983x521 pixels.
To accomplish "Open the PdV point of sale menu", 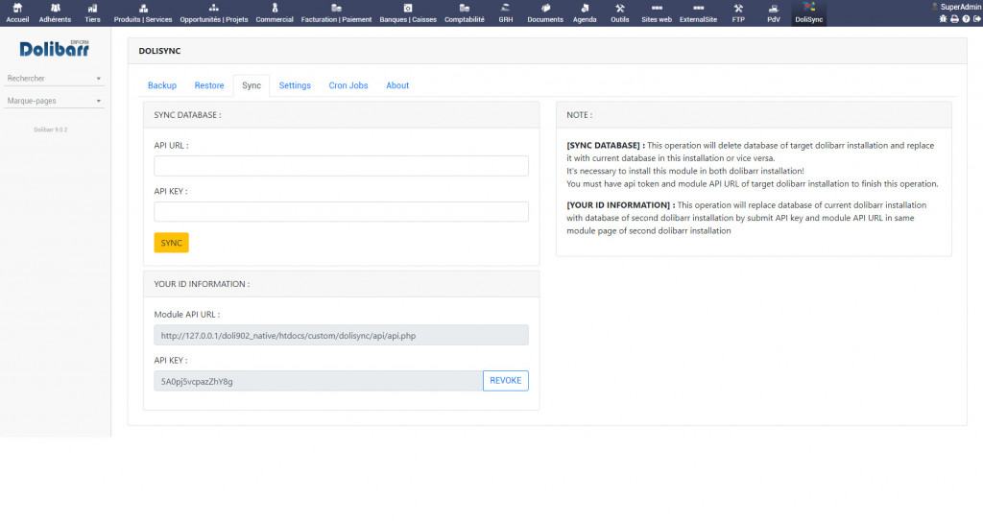I will [x=774, y=13].
